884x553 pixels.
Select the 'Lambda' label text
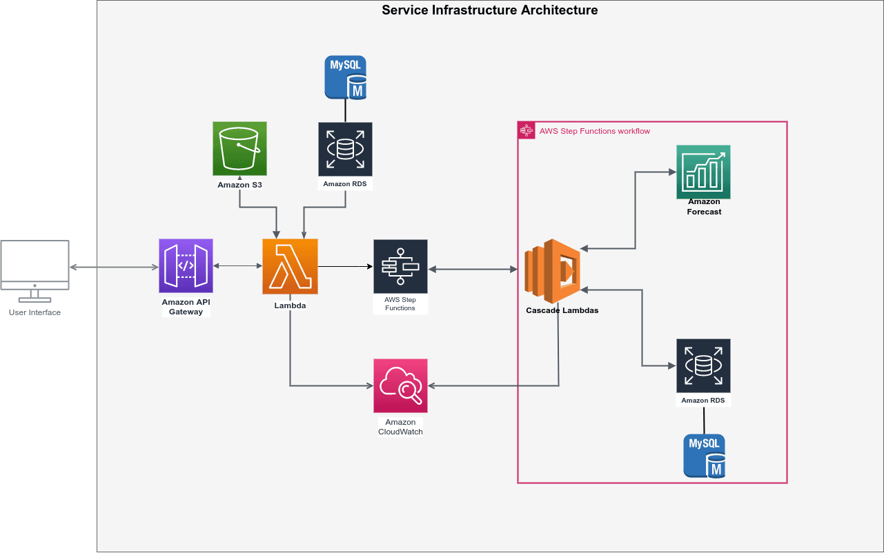(290, 305)
